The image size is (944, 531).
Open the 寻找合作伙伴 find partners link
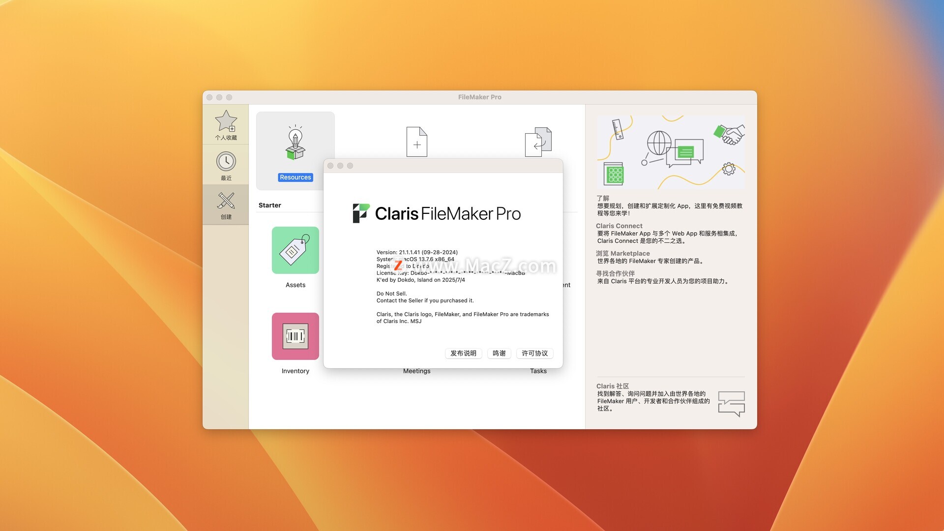point(615,273)
